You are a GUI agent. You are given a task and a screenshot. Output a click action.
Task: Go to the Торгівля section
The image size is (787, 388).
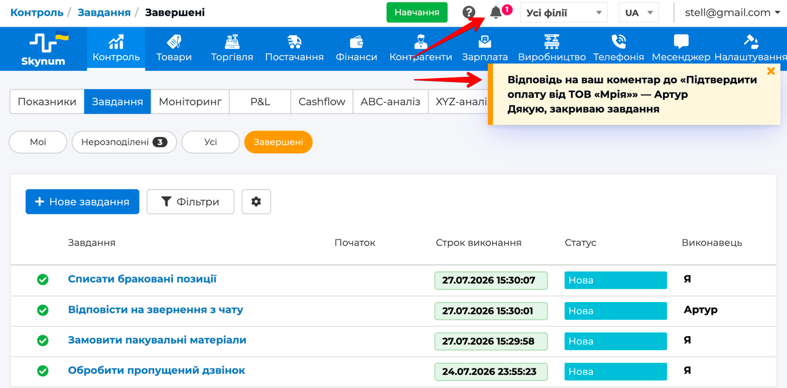click(x=232, y=49)
